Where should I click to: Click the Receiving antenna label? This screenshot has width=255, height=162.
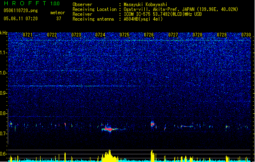(93, 19)
